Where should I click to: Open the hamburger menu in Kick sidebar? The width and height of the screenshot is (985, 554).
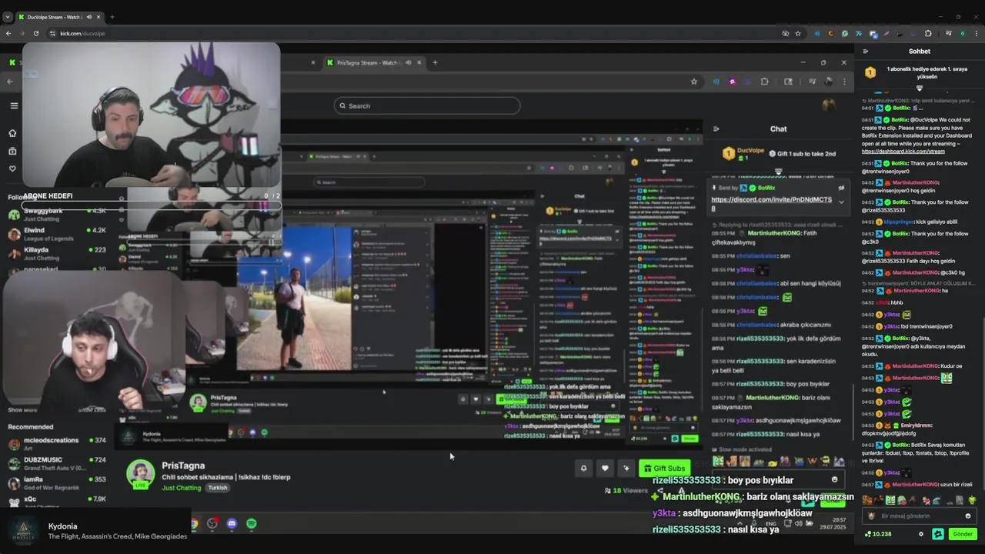tap(14, 105)
